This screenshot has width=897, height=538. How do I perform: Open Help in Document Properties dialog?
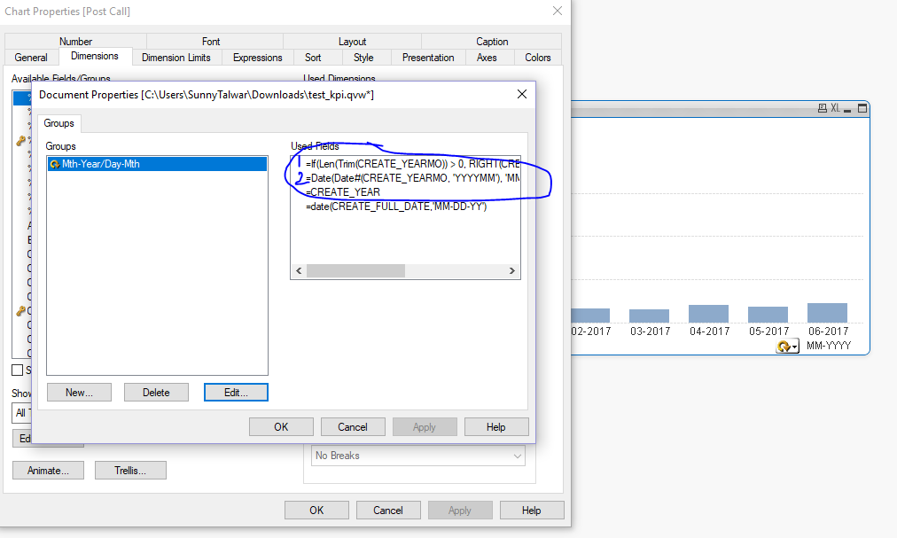pyautogui.click(x=496, y=427)
